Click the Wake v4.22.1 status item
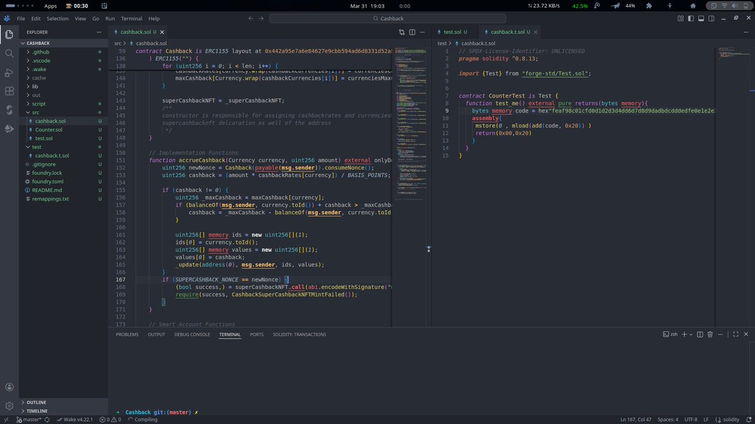The image size is (755, 424). [x=75, y=419]
